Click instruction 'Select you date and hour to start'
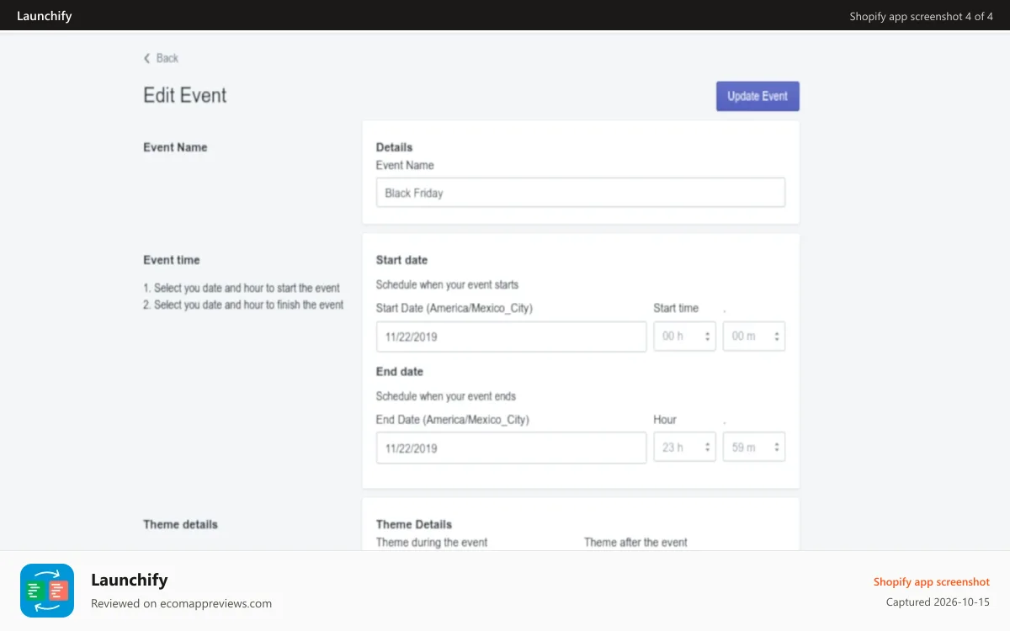 [242, 288]
